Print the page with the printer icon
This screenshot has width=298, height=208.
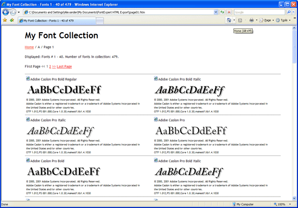click(x=251, y=20)
